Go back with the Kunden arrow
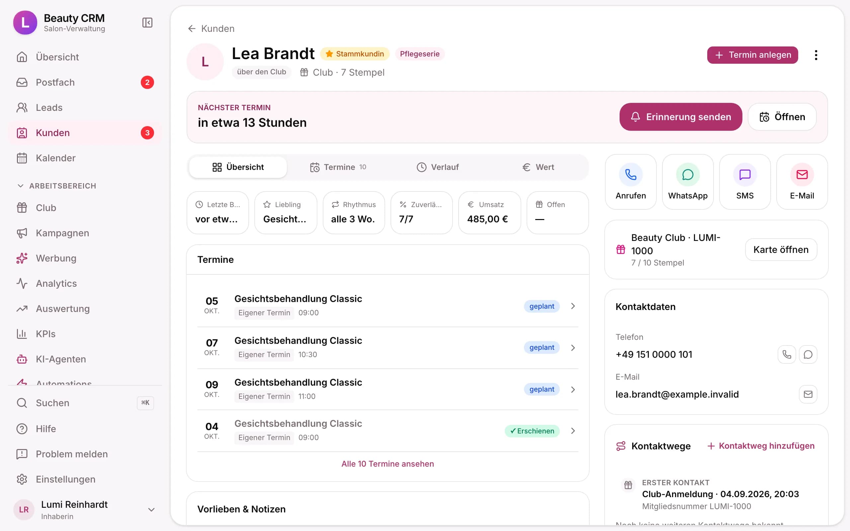The height and width of the screenshot is (531, 850). [211, 29]
